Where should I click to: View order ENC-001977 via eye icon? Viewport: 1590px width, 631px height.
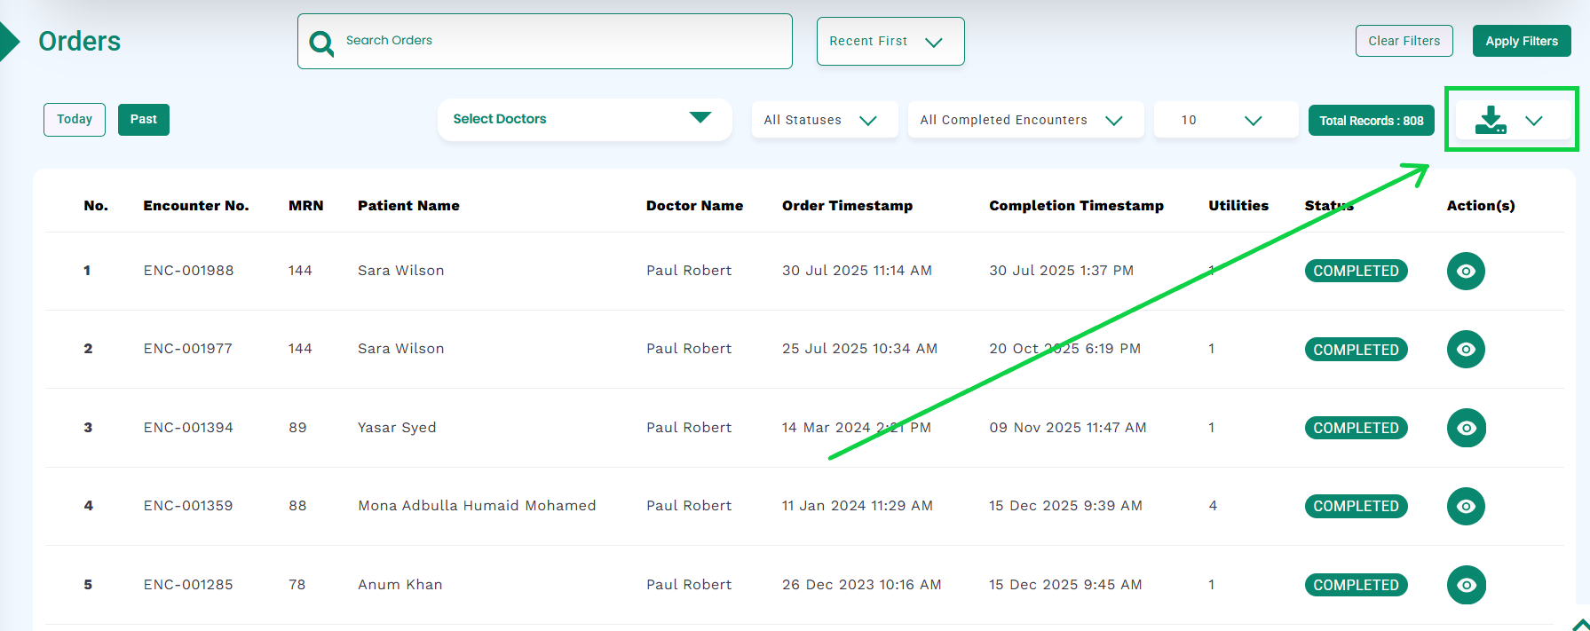click(x=1466, y=349)
